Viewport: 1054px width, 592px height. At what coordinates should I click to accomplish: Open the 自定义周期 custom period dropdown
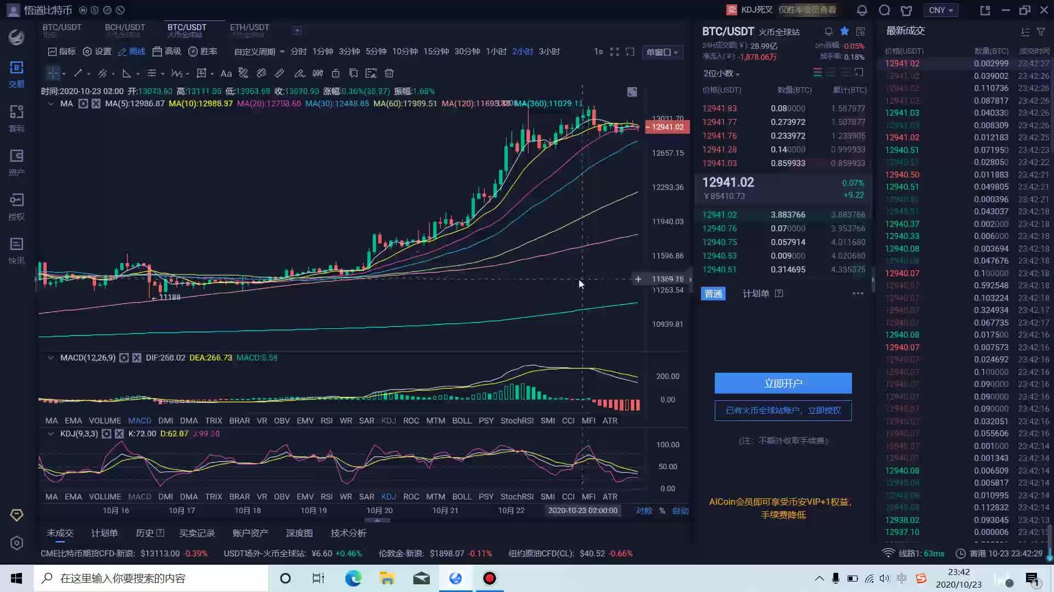pos(259,52)
